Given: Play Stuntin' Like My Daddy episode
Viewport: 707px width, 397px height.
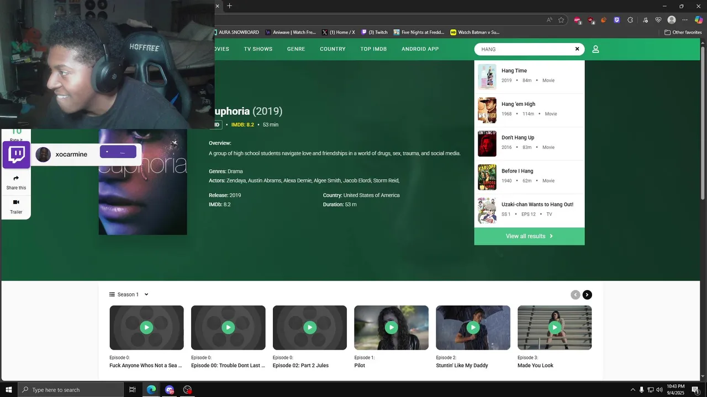Looking at the screenshot, I should pos(473,328).
